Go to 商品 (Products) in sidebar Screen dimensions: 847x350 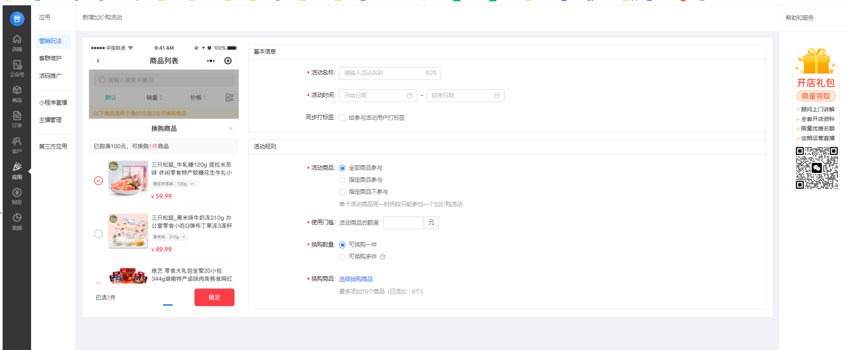click(x=17, y=94)
